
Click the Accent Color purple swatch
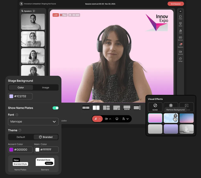[11, 150]
